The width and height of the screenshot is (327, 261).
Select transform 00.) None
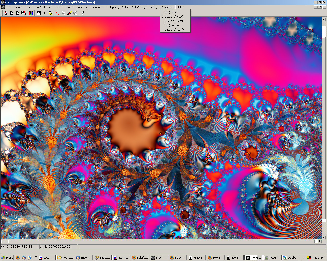click(x=175, y=12)
